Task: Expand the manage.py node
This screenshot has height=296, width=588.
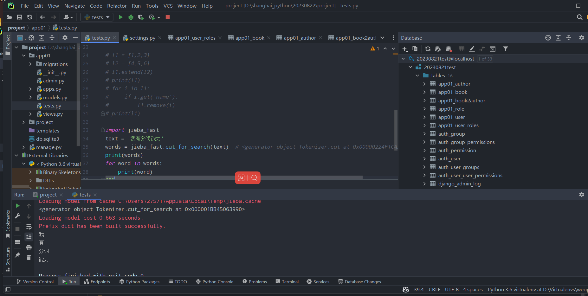Action: pyautogui.click(x=23, y=147)
